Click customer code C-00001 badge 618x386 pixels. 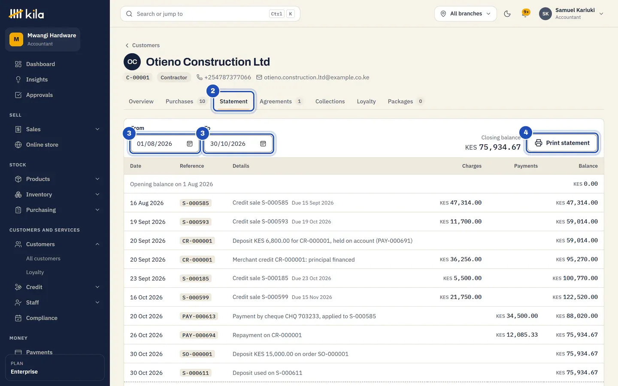point(138,78)
